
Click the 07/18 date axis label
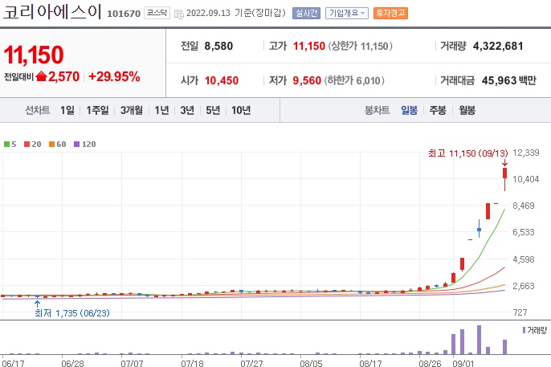[x=192, y=363]
